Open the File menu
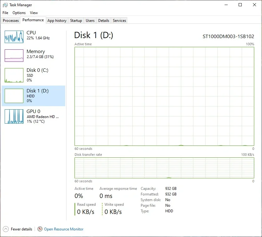Screen dimensions: 262x237 click(x=5, y=13)
